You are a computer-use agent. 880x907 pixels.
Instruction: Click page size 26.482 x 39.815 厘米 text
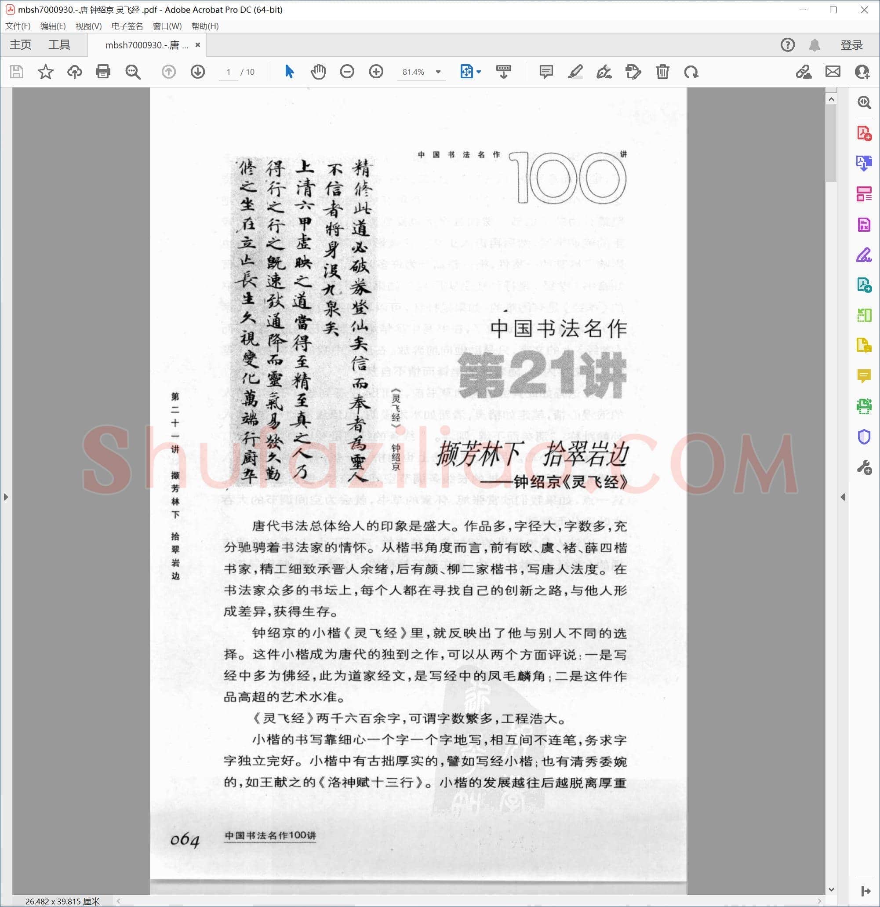click(x=62, y=901)
